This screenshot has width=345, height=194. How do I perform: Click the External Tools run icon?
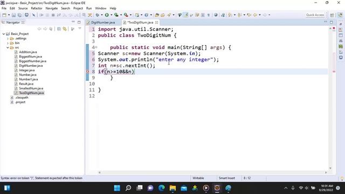point(126,15)
